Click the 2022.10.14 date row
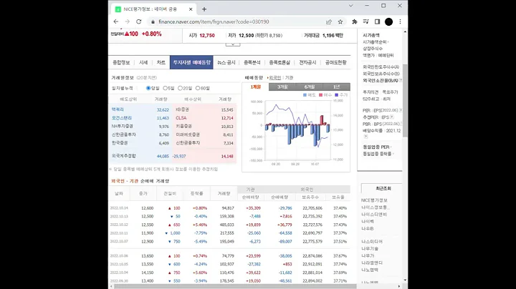Image resolution: width=516 pixels, height=289 pixels. pyautogui.click(x=230, y=208)
